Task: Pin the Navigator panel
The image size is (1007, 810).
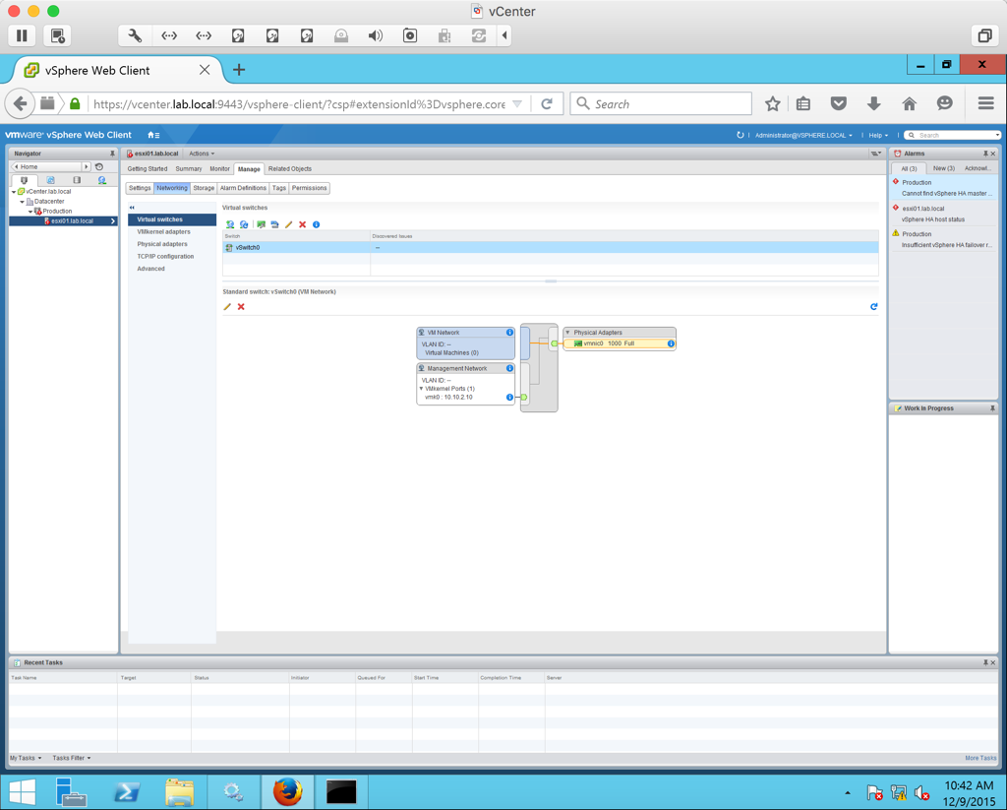Action: click(x=112, y=154)
